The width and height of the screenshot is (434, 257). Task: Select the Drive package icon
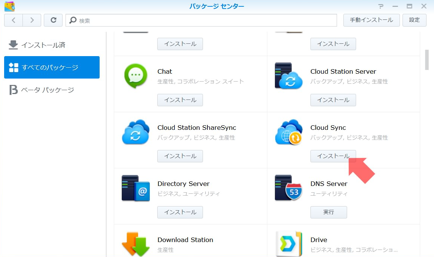[288, 244]
